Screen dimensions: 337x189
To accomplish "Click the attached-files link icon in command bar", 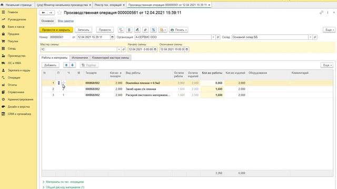I will (145, 30).
